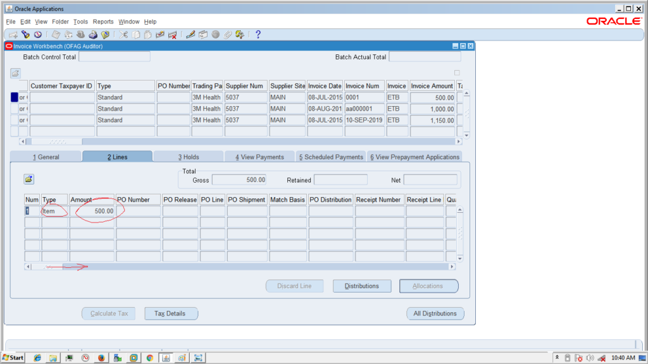Click the Gross total field showing 500.00
The image size is (648, 364).
point(239,180)
